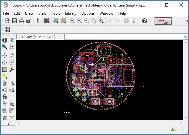Expand more tools at sidebar bottom
This screenshot has width=189, height=135.
click(x=8, y=123)
